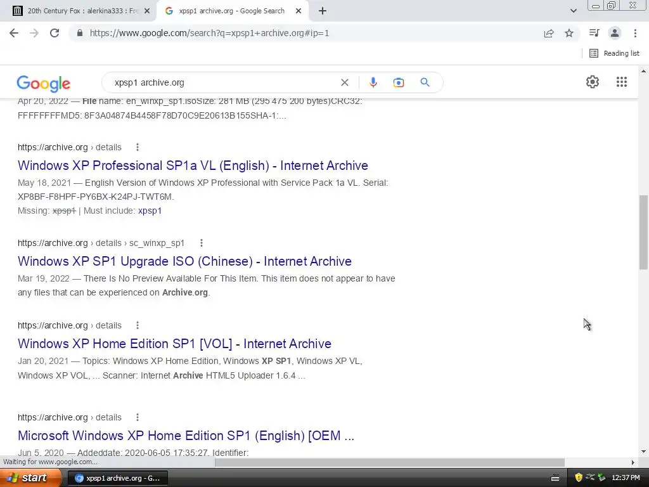
Task: Open Chrome's three-dot menu
Action: [x=635, y=33]
